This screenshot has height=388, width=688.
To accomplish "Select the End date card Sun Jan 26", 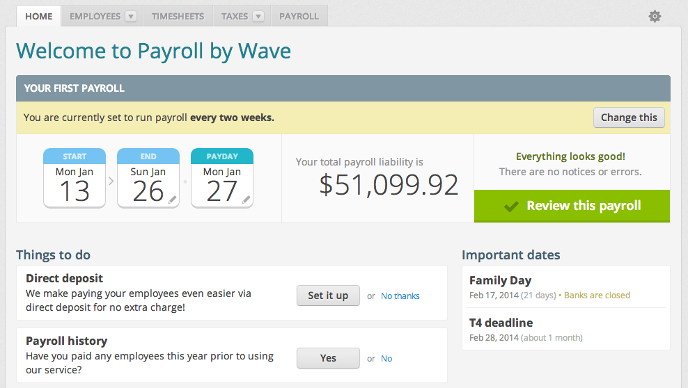I will [148, 178].
